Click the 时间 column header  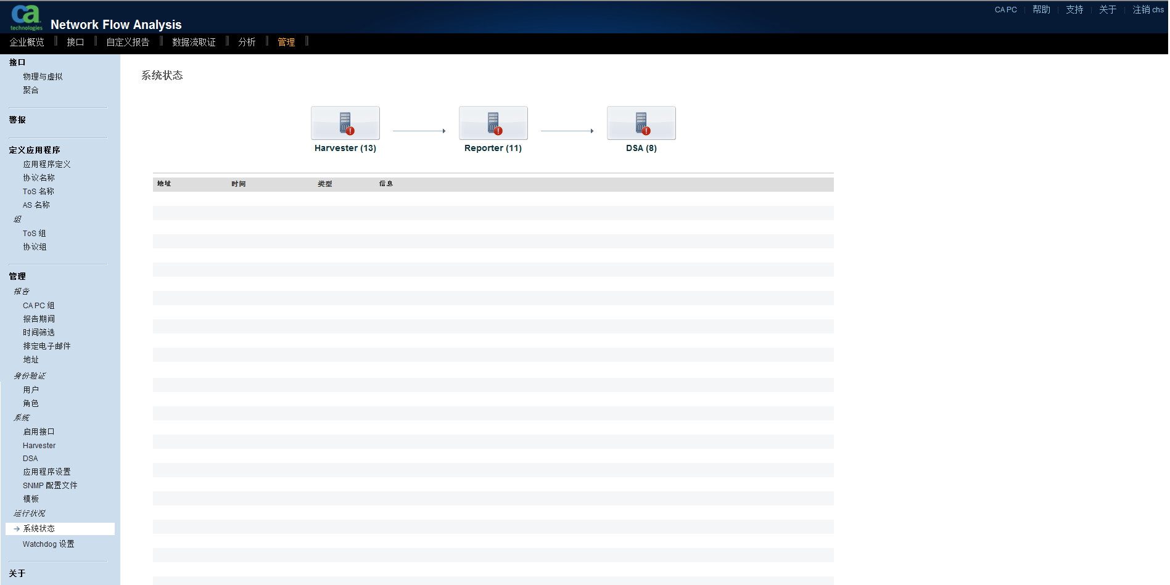coord(239,184)
